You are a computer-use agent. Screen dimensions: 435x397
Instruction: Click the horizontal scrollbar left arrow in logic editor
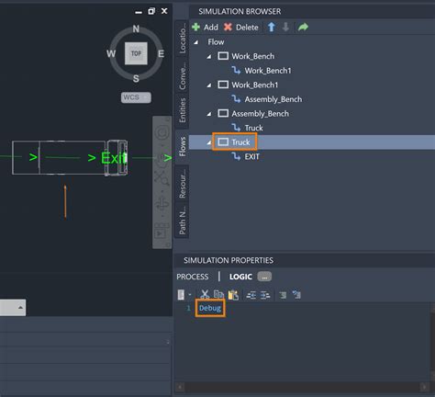point(180,387)
